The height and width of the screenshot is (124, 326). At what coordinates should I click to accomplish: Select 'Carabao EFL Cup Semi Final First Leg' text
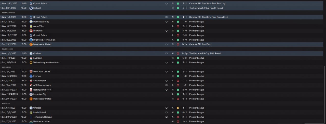pos(207,4)
